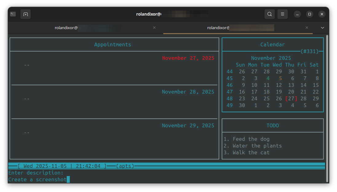Click the Appointments panel title

point(113,44)
